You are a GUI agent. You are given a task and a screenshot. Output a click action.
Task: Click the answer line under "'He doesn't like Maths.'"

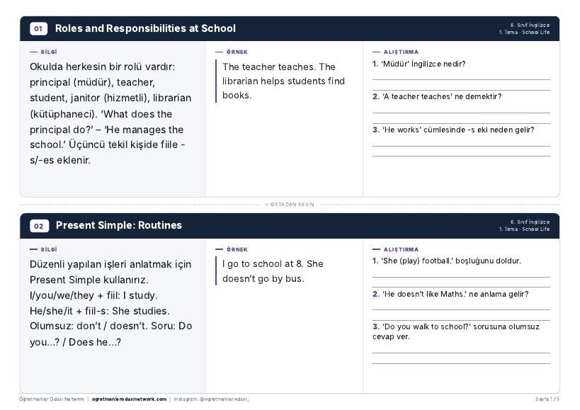pos(461,310)
